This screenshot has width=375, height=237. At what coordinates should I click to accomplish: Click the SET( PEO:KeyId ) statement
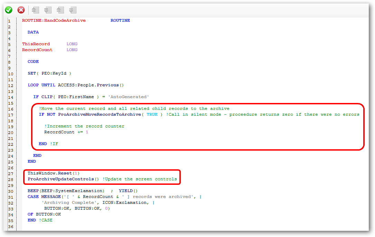tap(49, 74)
